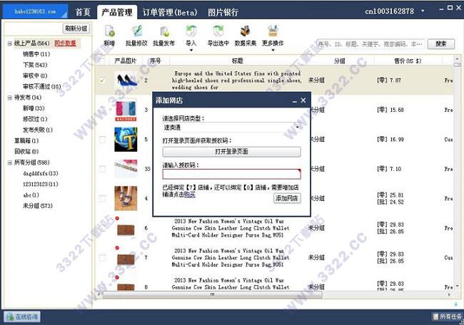
Task: Open 在线咨询 online support in status bar
Action: pyautogui.click(x=23, y=316)
